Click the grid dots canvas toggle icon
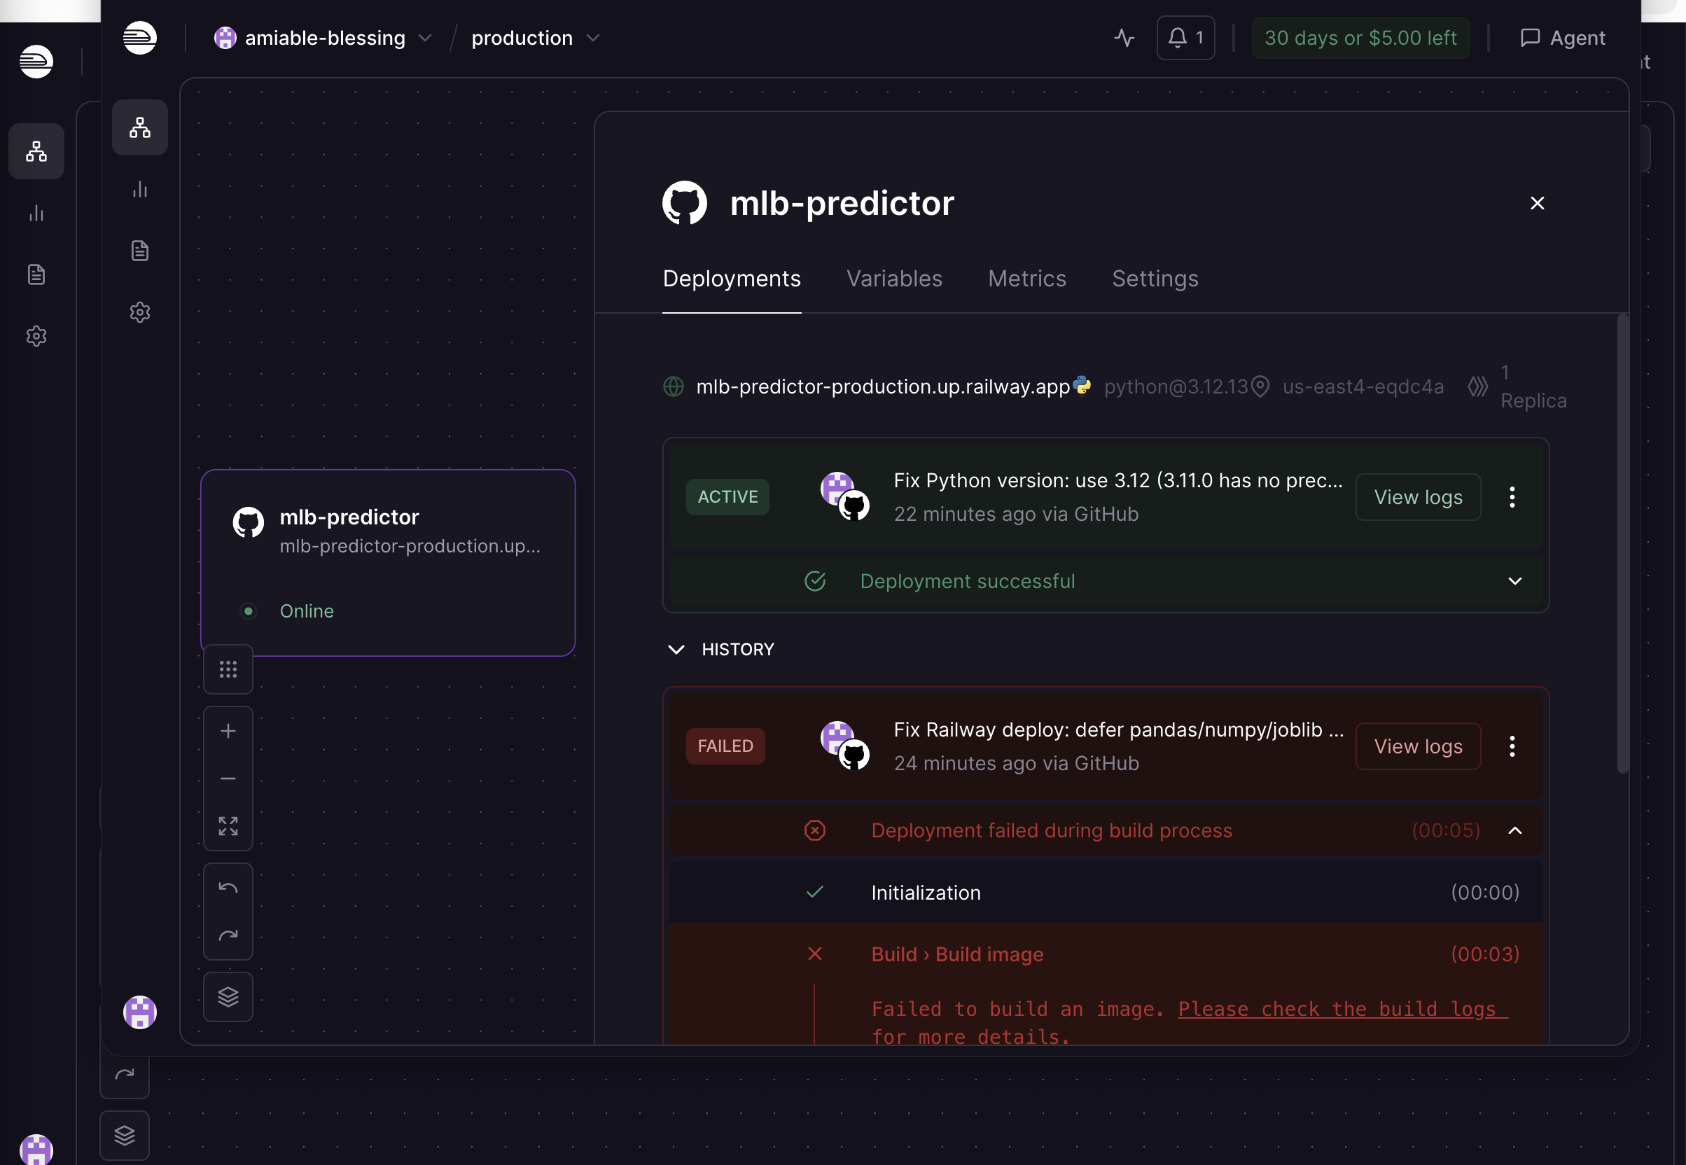 [228, 669]
